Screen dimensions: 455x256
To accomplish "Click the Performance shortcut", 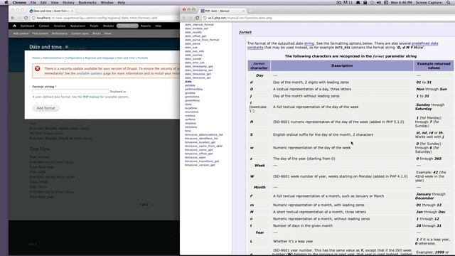I will [60, 33].
